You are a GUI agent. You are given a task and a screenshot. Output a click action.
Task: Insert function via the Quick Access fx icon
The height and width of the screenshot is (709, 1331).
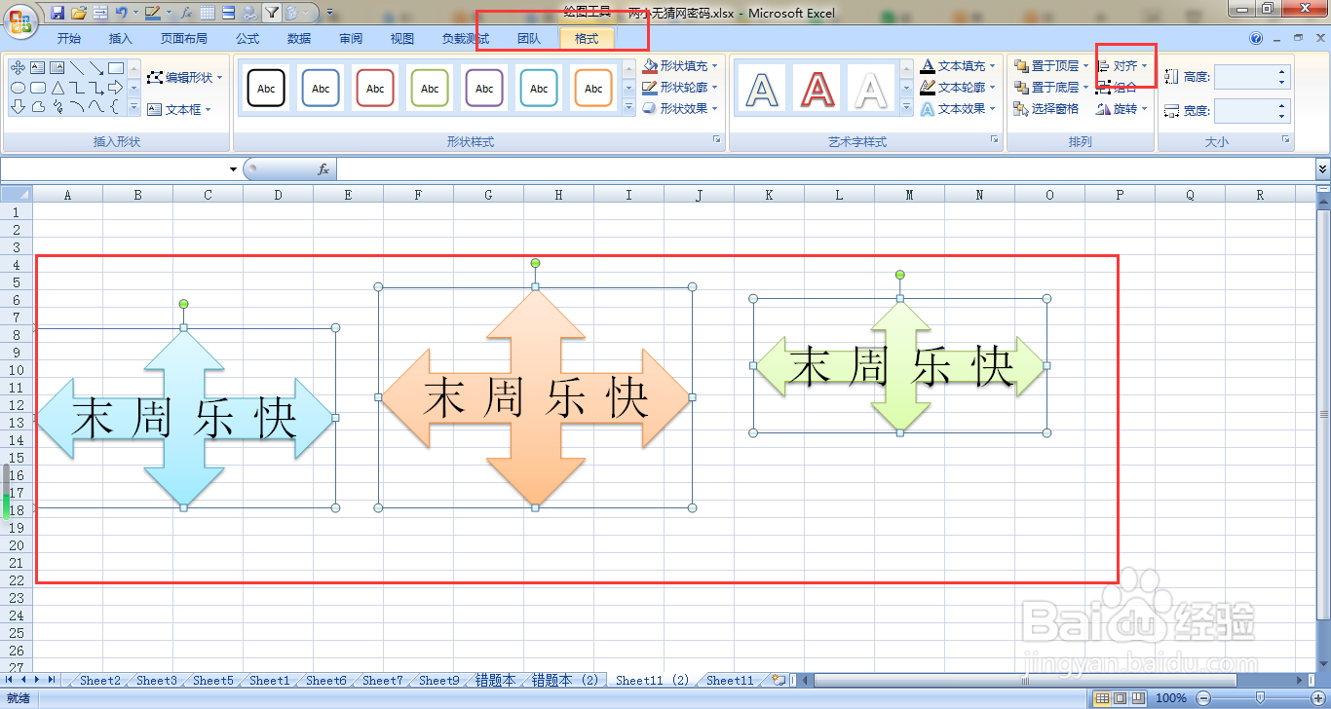(x=186, y=13)
